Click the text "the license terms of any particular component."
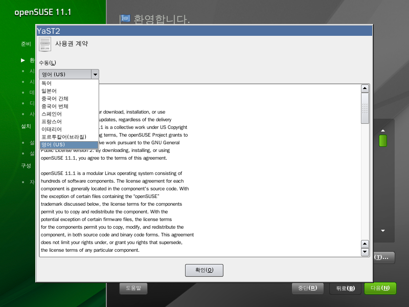Screen dimensions: 409x307 click(90, 250)
